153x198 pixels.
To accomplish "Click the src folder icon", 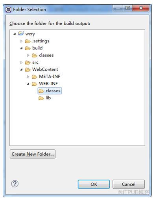I will (x=28, y=62).
